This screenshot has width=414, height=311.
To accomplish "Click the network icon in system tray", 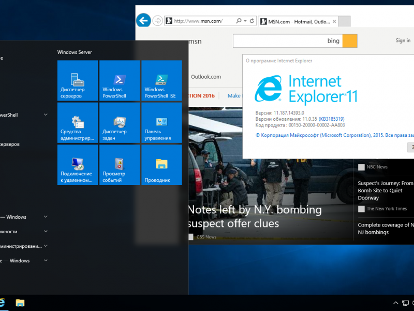I will [405, 303].
